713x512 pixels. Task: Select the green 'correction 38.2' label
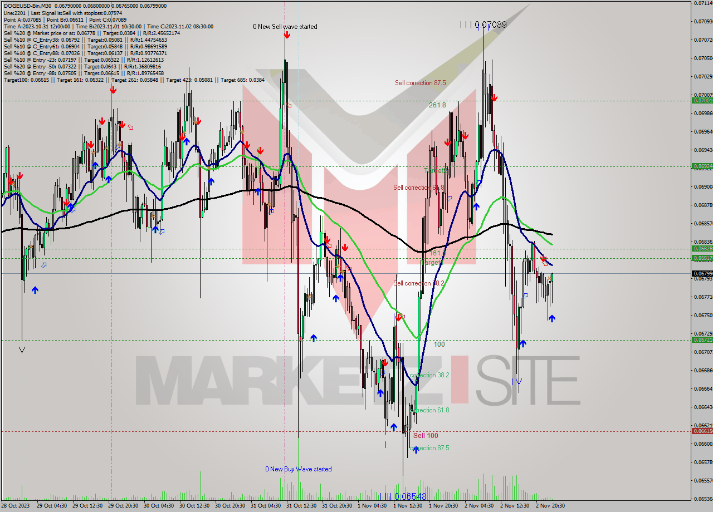(x=429, y=375)
